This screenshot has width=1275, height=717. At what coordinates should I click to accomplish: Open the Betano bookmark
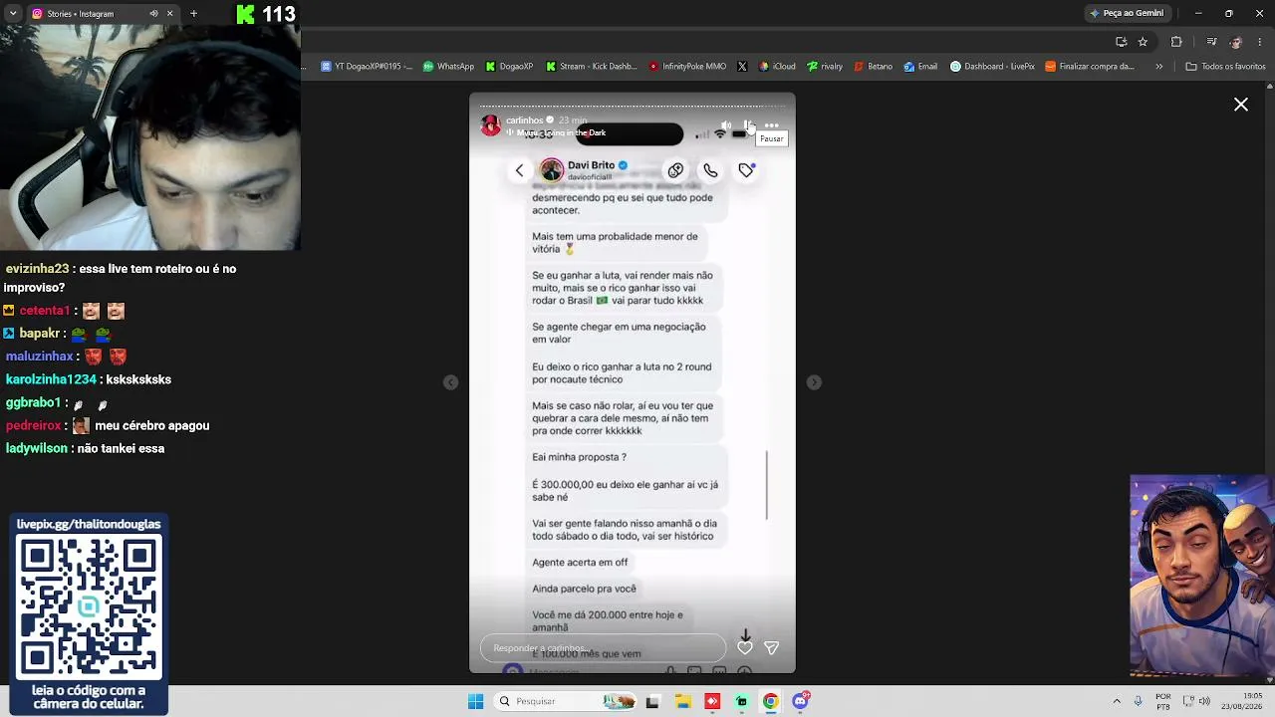point(874,67)
